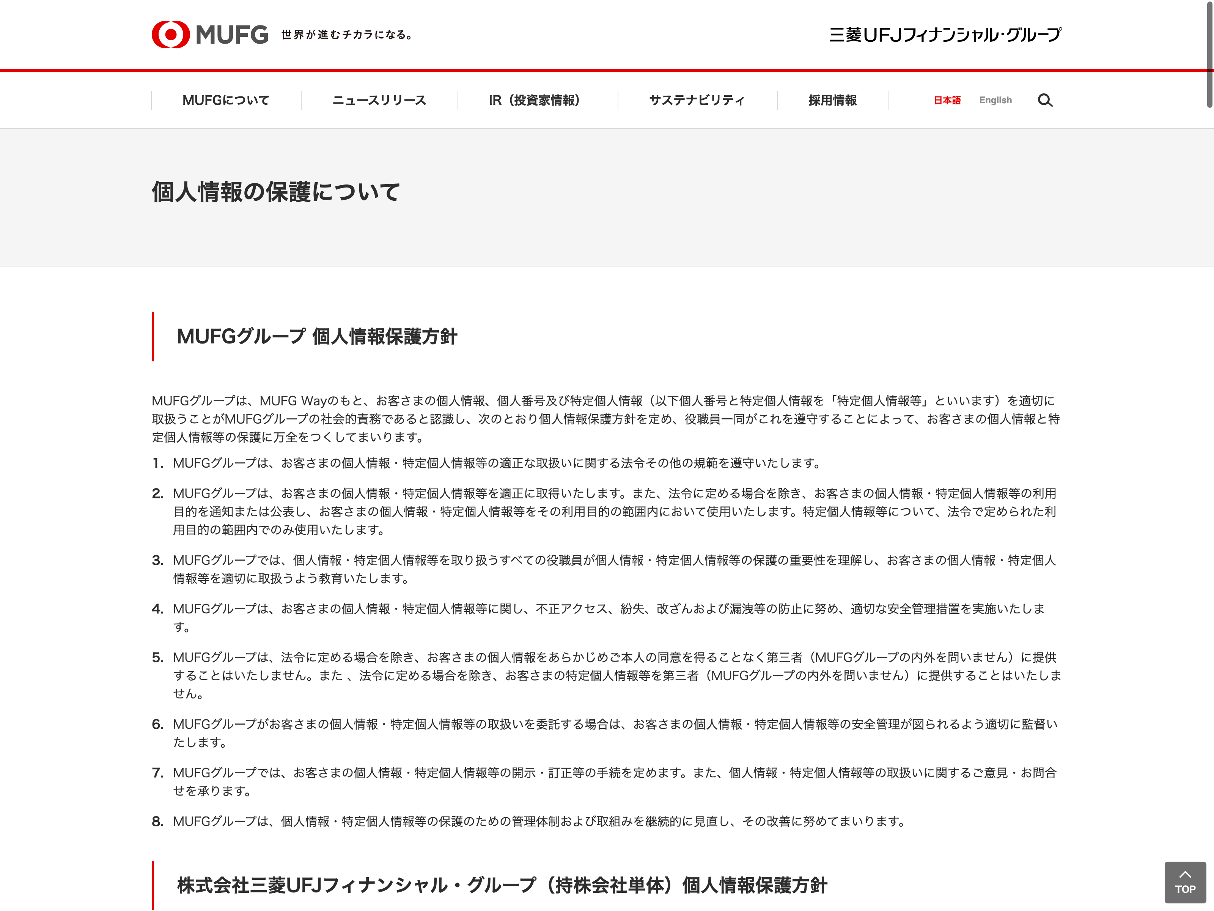
Task: Open the サステナビリティ menu
Action: pos(697,100)
